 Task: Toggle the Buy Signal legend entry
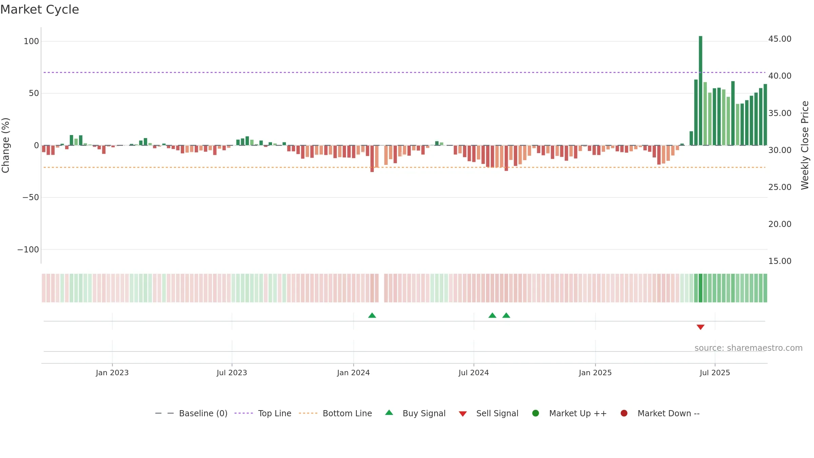(x=415, y=413)
